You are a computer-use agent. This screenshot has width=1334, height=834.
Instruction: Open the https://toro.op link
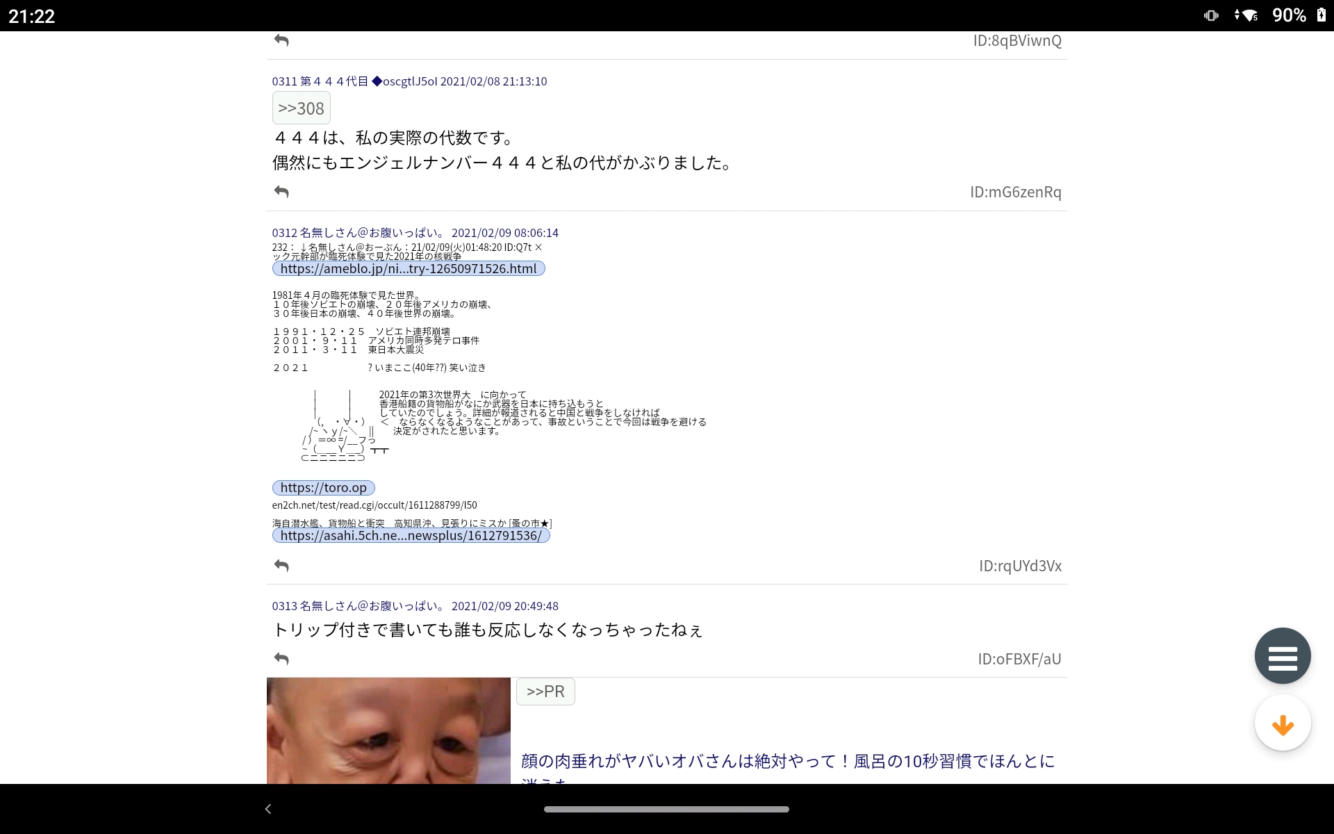tap(323, 488)
